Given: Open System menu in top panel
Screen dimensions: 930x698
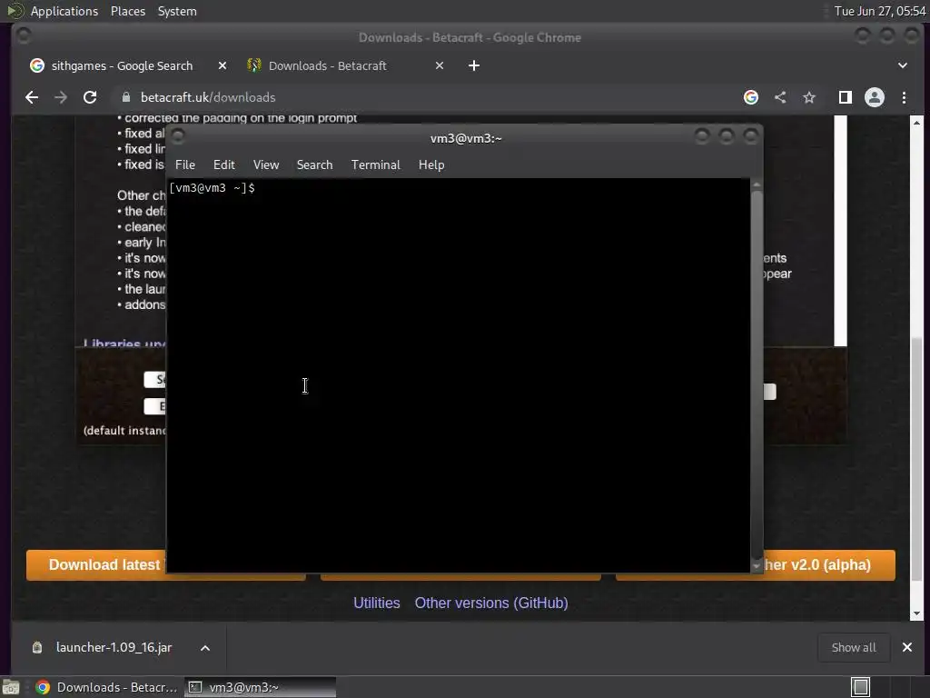Looking at the screenshot, I should click(x=177, y=11).
